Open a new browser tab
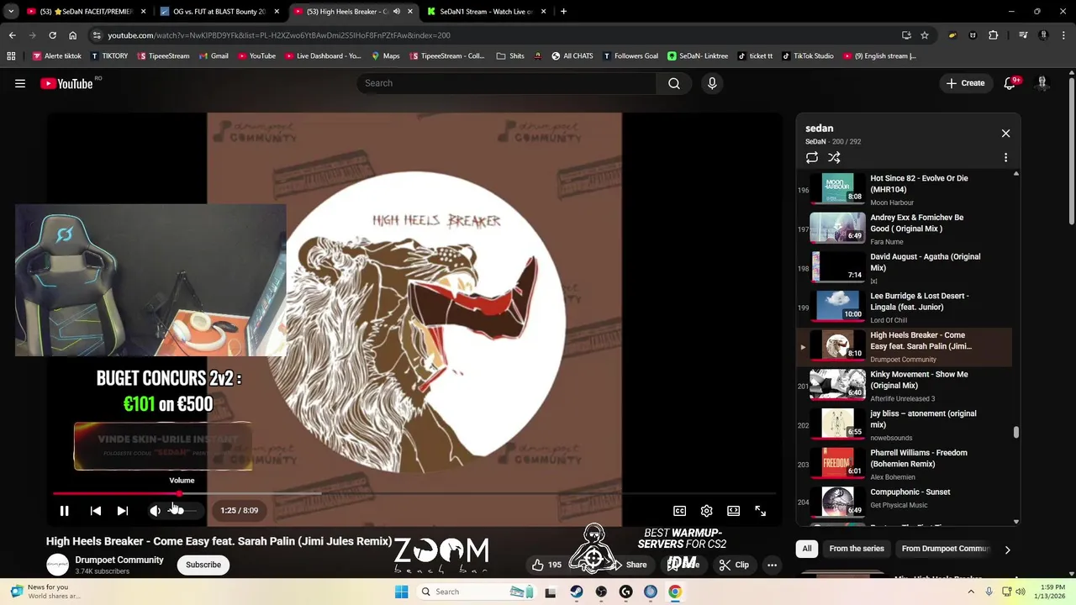The height and width of the screenshot is (605, 1076). (x=563, y=12)
